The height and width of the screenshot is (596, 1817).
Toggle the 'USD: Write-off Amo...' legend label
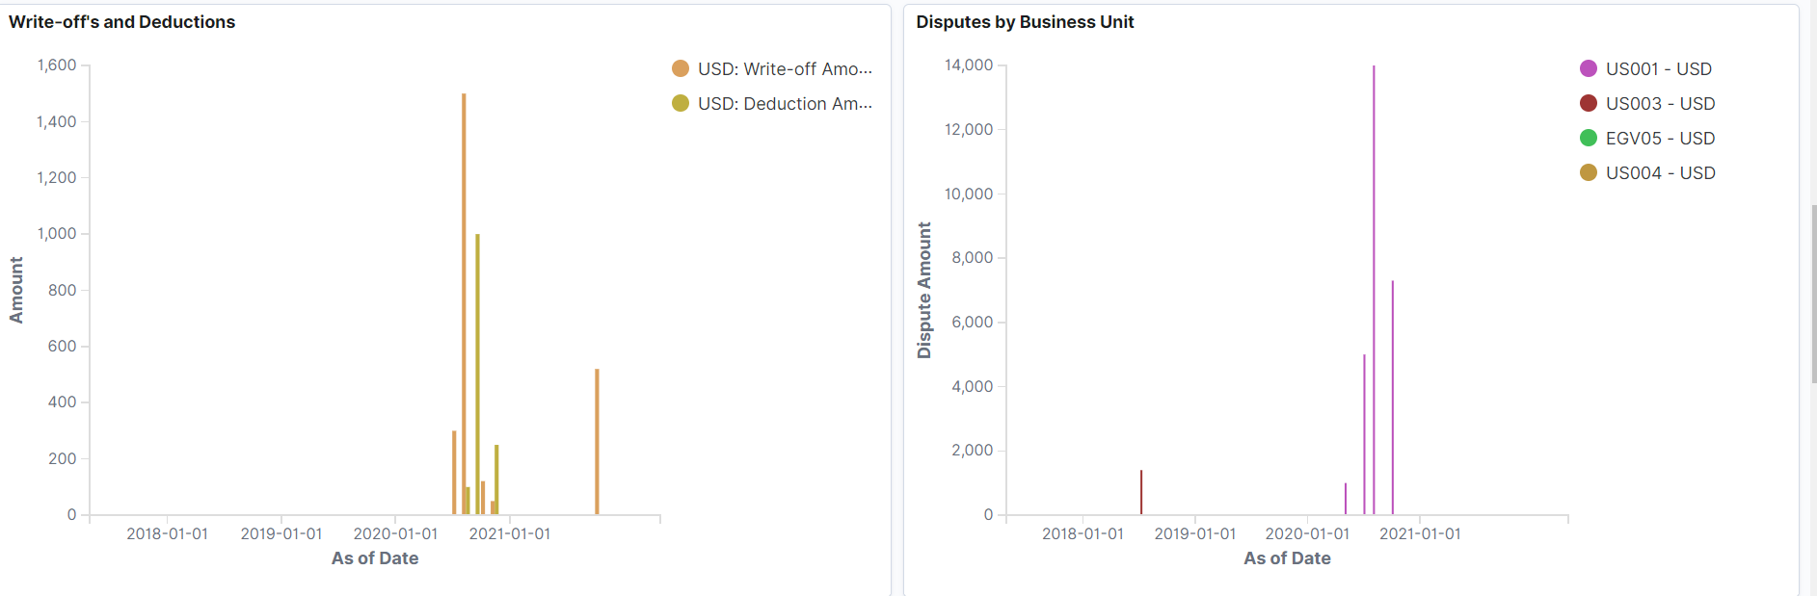click(785, 69)
